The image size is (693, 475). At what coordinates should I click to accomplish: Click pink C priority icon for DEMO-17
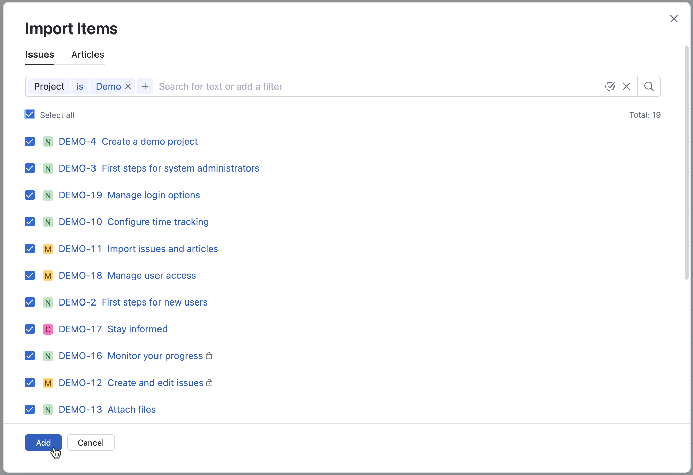point(48,329)
